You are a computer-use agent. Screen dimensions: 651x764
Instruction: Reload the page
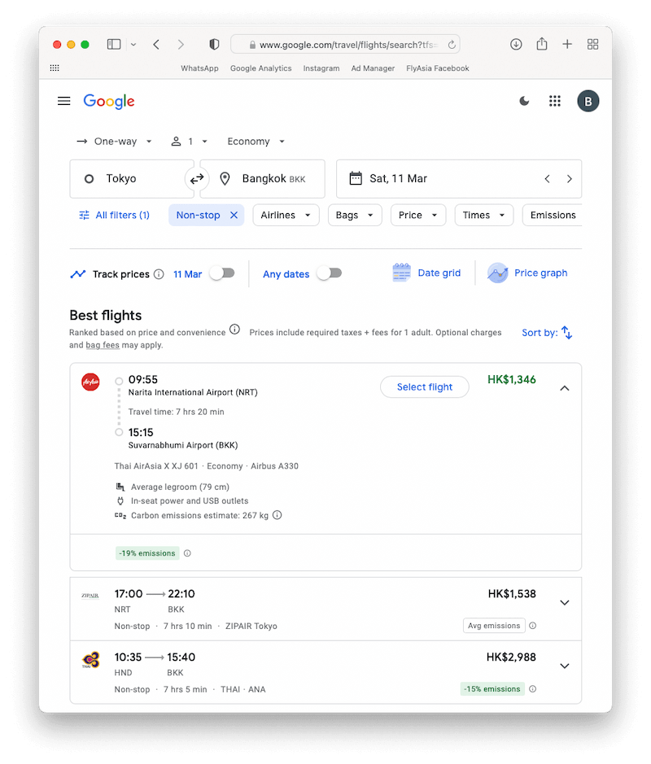pyautogui.click(x=452, y=44)
